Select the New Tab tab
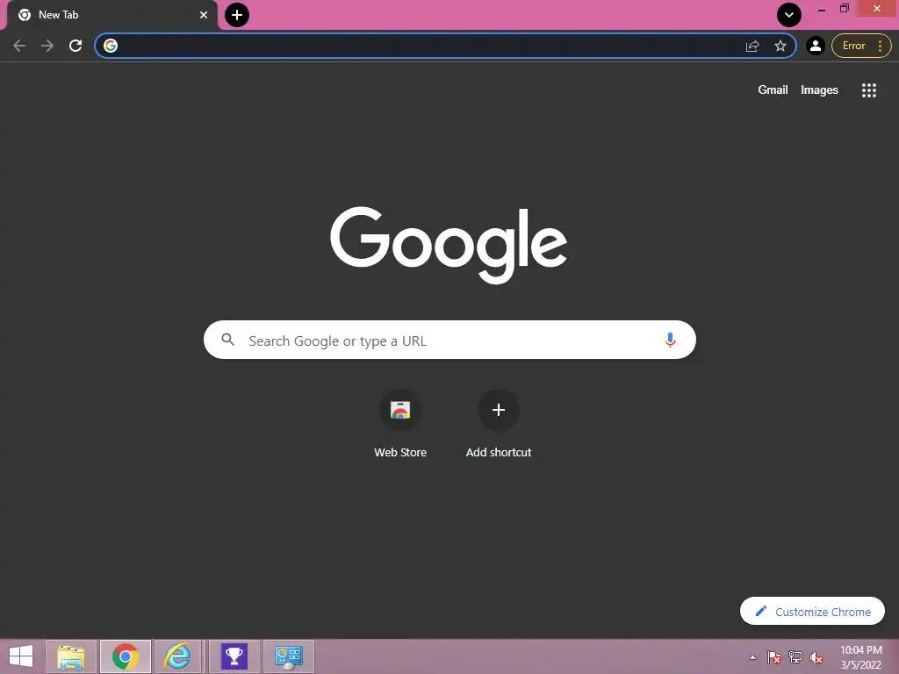The height and width of the screenshot is (674, 899). pyautogui.click(x=111, y=16)
